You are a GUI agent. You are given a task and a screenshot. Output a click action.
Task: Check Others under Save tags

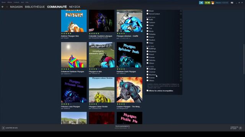(147, 80)
